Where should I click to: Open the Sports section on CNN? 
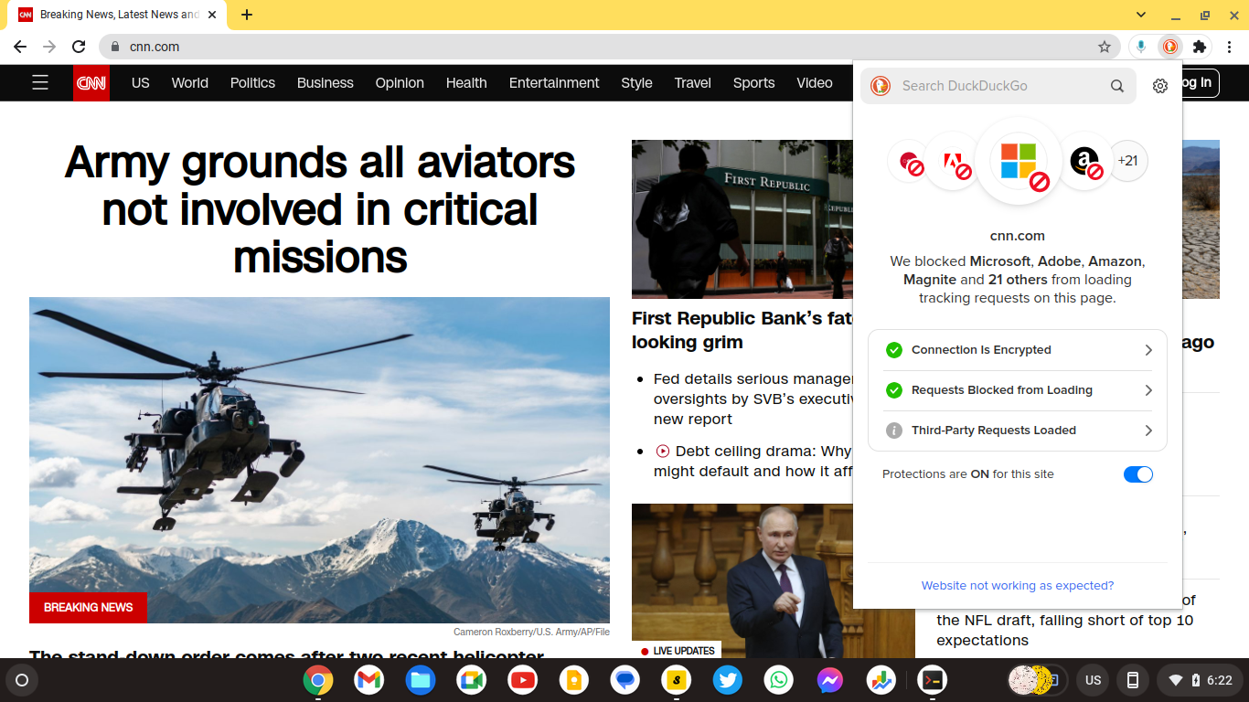click(753, 82)
